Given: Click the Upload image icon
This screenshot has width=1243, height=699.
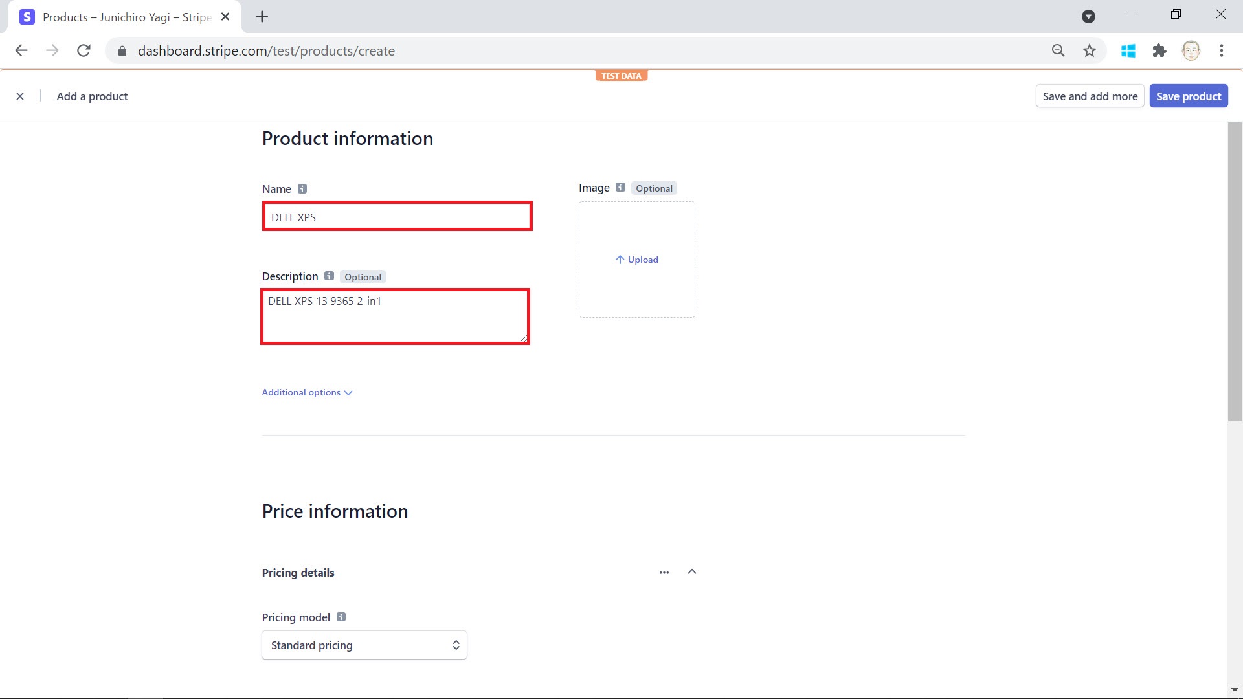Looking at the screenshot, I should 620,260.
